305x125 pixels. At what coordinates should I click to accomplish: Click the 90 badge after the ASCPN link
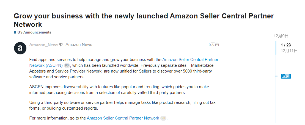(67, 66)
